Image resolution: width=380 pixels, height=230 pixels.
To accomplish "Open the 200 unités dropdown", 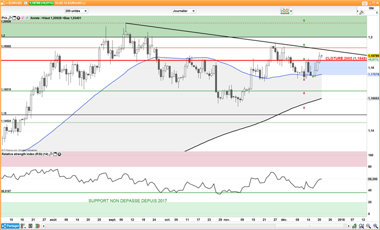I will tap(76, 11).
